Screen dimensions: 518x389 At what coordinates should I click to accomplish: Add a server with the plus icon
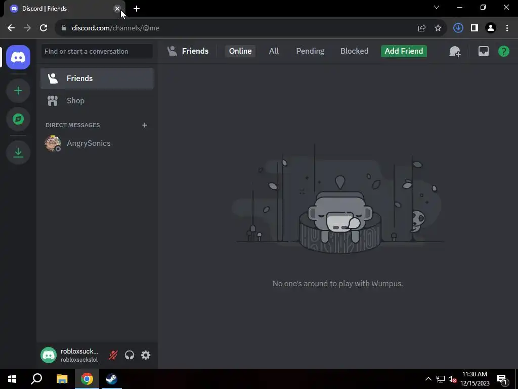[18, 91]
